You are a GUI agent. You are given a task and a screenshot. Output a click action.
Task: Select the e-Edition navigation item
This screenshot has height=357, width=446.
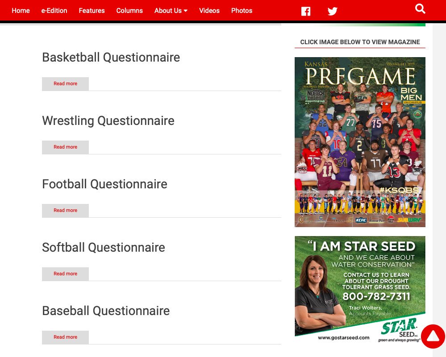tap(54, 11)
